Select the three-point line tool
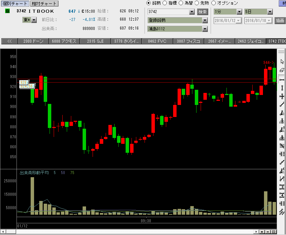Viewport: 286px width, 235px height. point(282,162)
